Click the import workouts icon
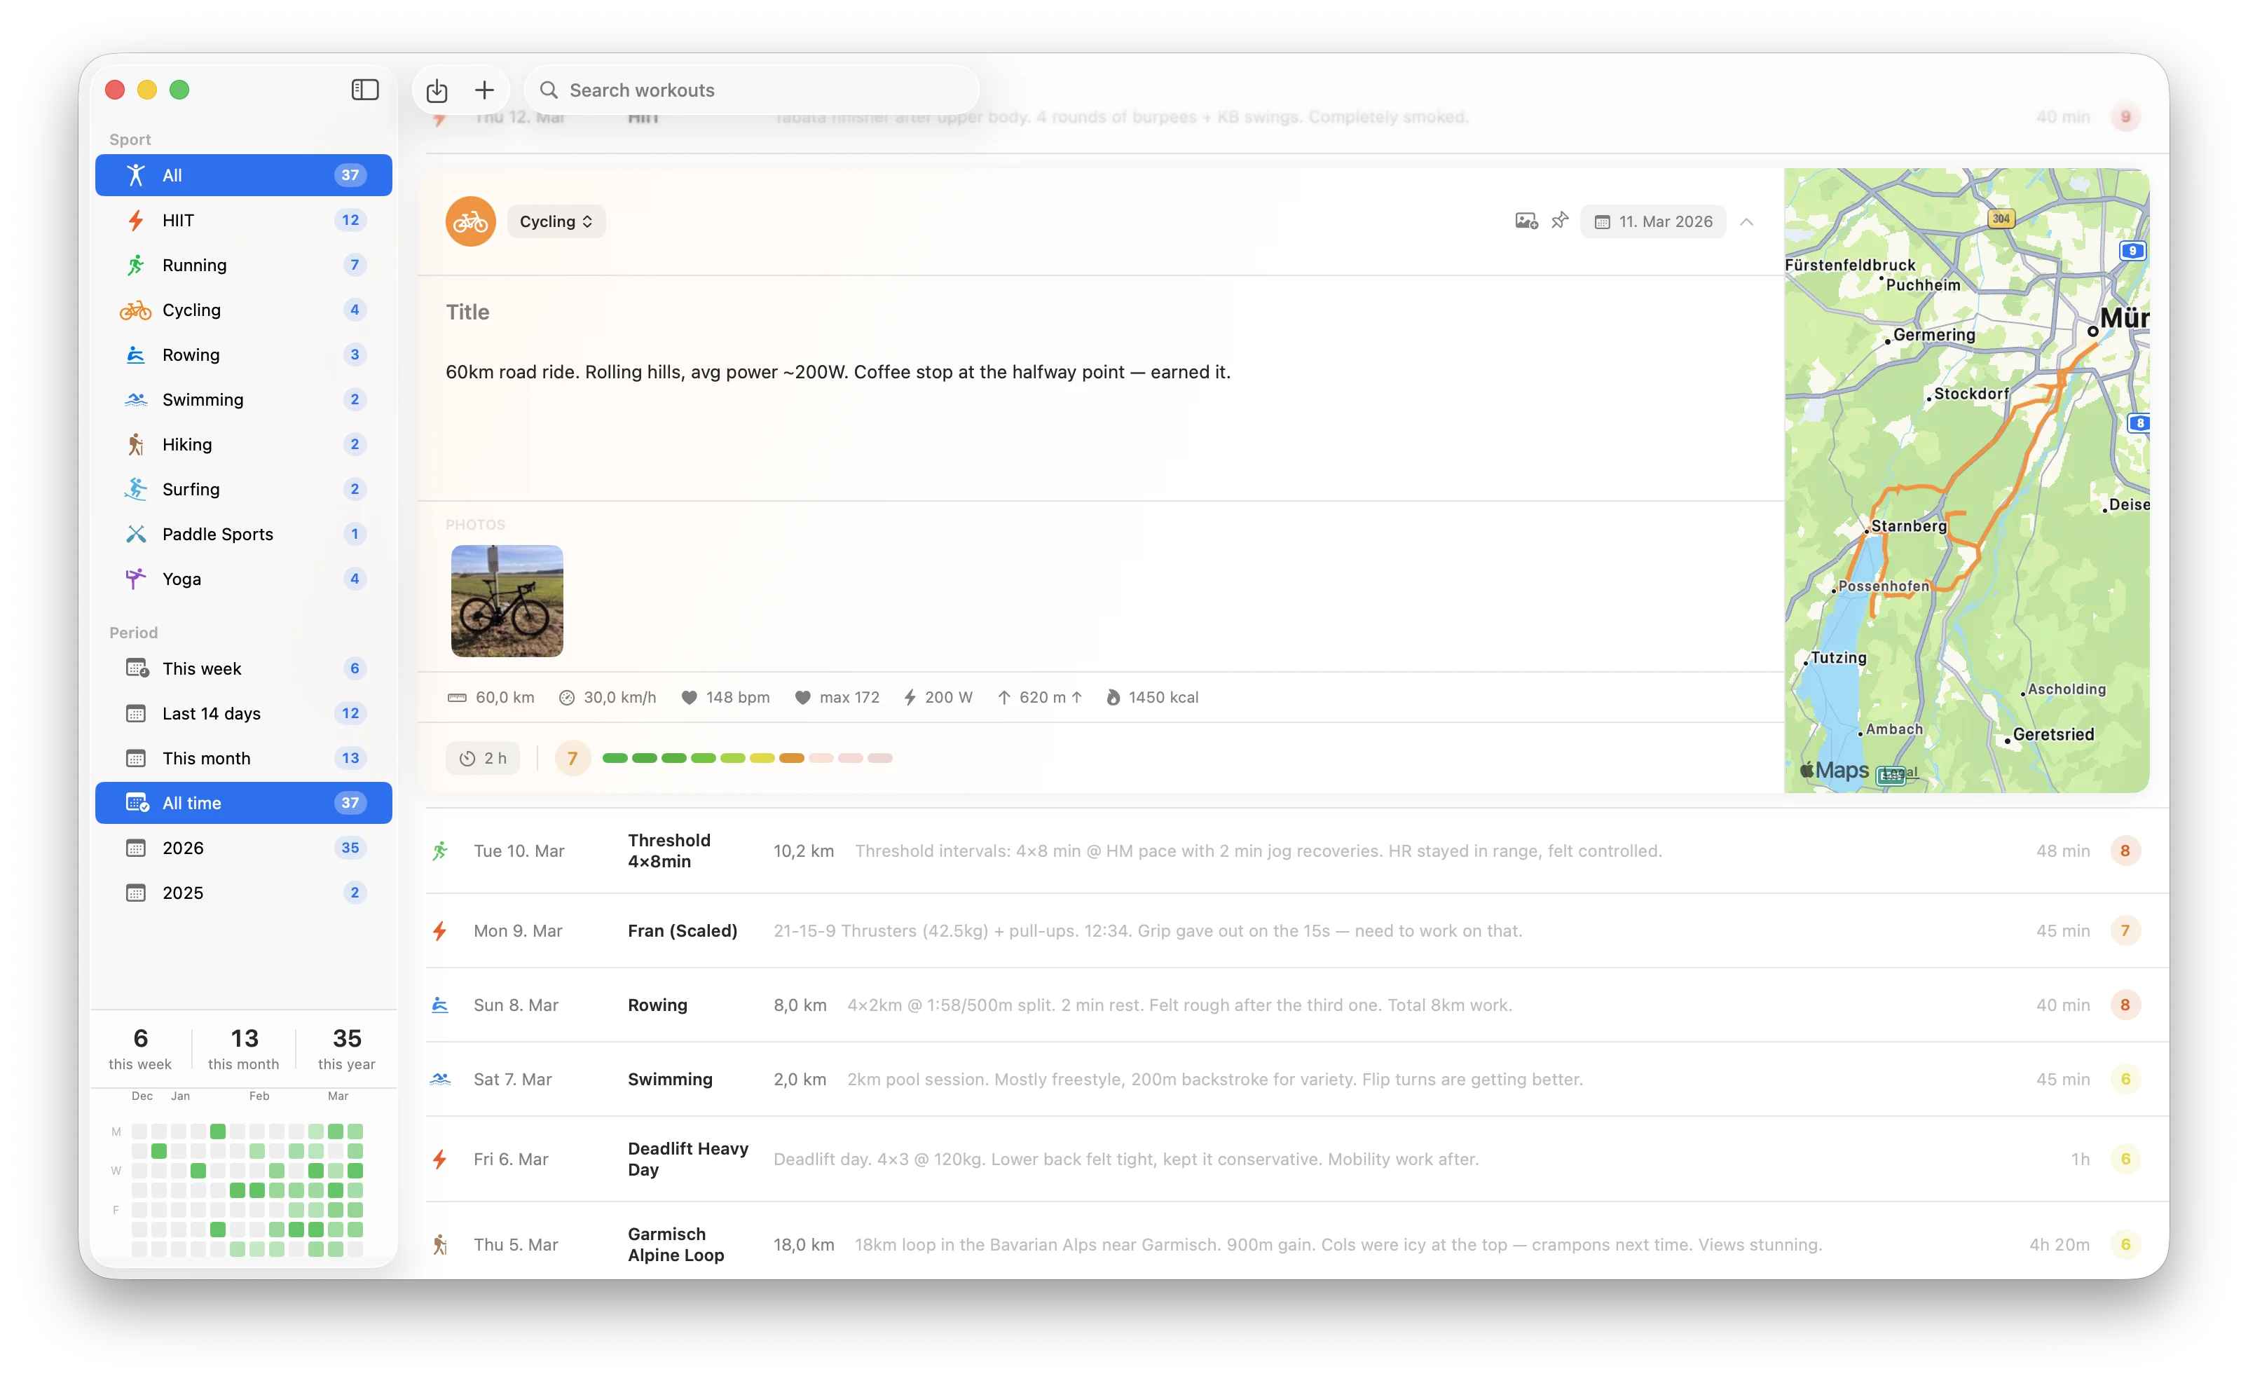 pyautogui.click(x=437, y=90)
